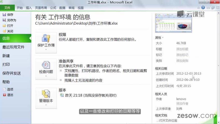220x124 pixels.
Task: Minimize the ribbon with the caret icon
Action: [199, 8]
